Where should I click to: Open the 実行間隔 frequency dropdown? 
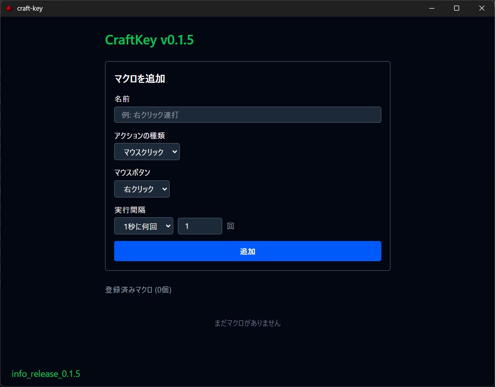click(x=143, y=226)
